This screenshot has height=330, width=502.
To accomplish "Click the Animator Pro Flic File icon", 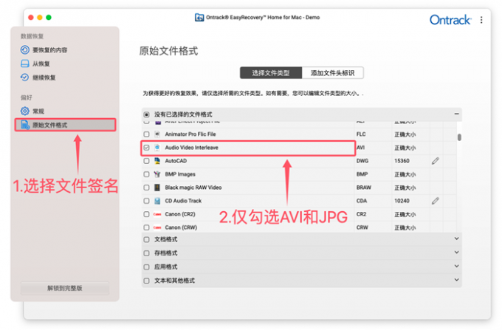I will [x=157, y=134].
